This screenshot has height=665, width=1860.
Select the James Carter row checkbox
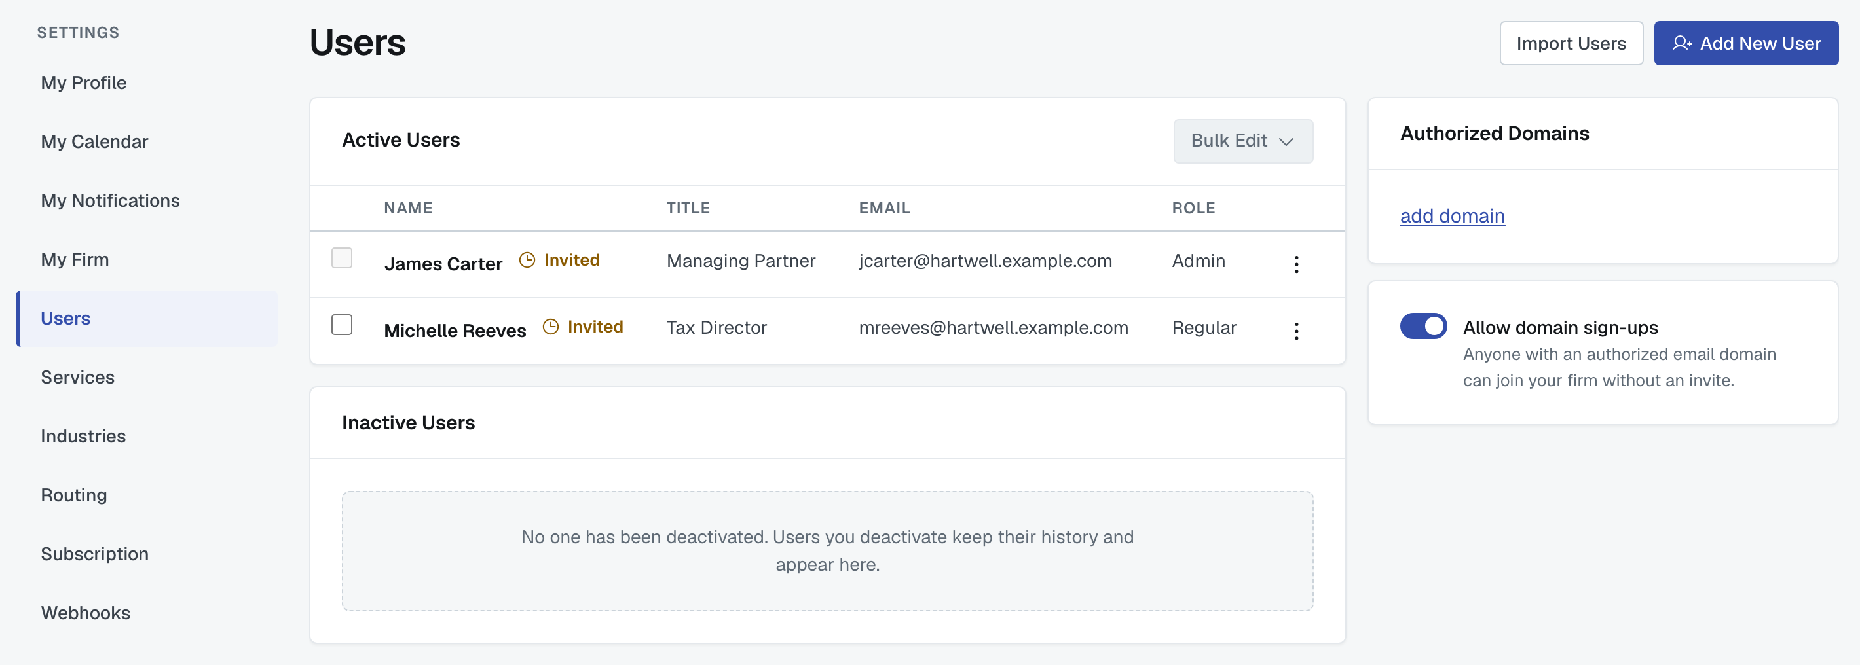(x=341, y=257)
